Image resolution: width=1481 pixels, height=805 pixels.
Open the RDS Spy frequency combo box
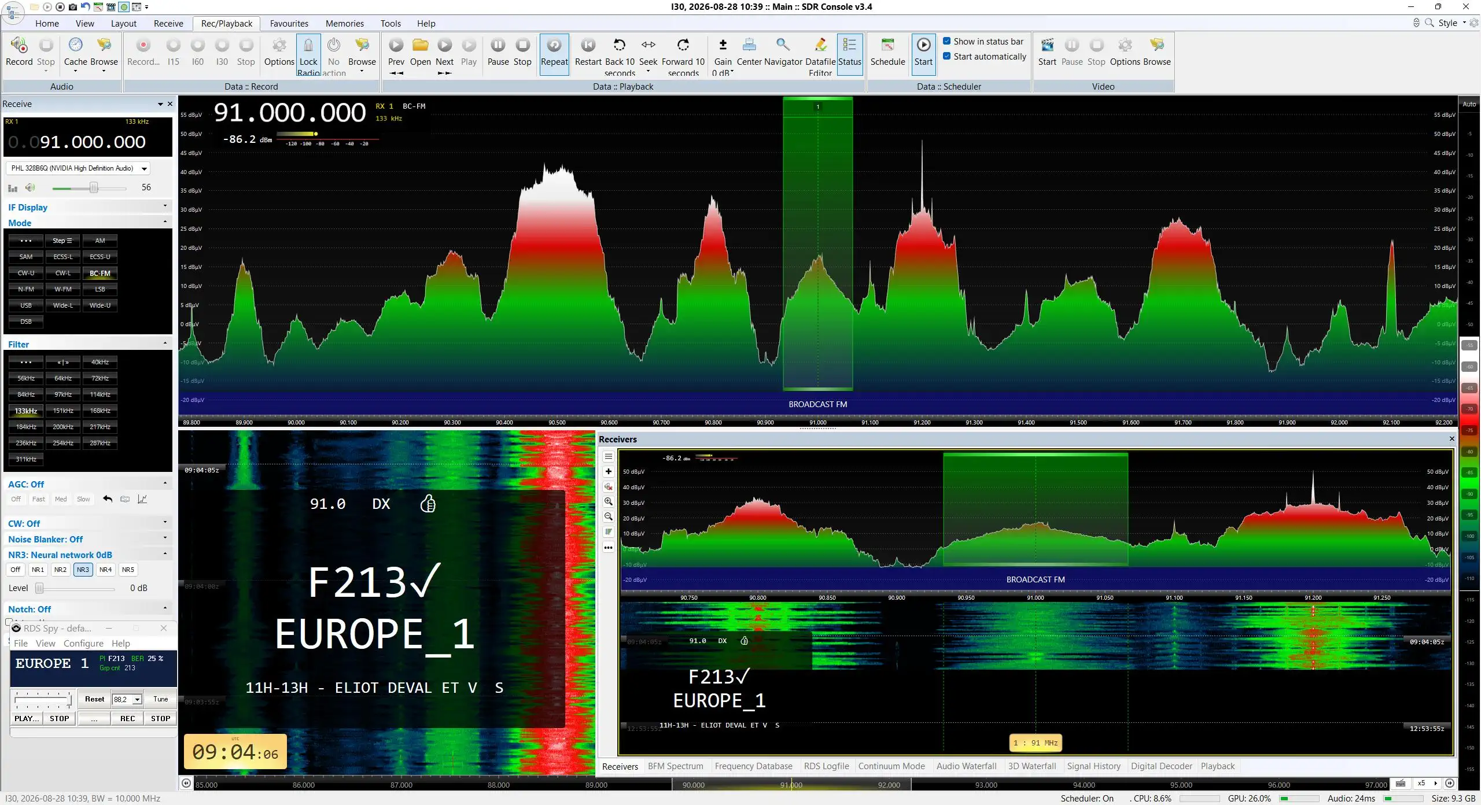[x=127, y=699]
